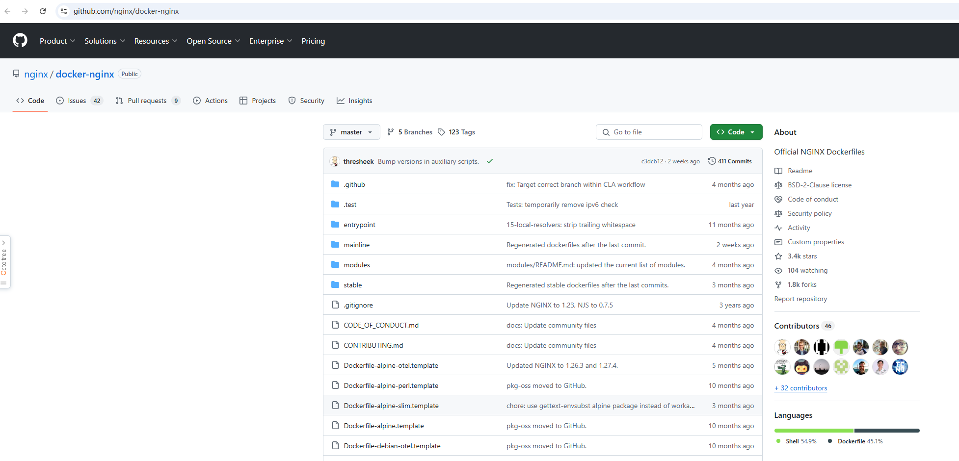
Task: Open commit 'Tests: temporarily remove ipv6 check'
Action: (x=562, y=205)
